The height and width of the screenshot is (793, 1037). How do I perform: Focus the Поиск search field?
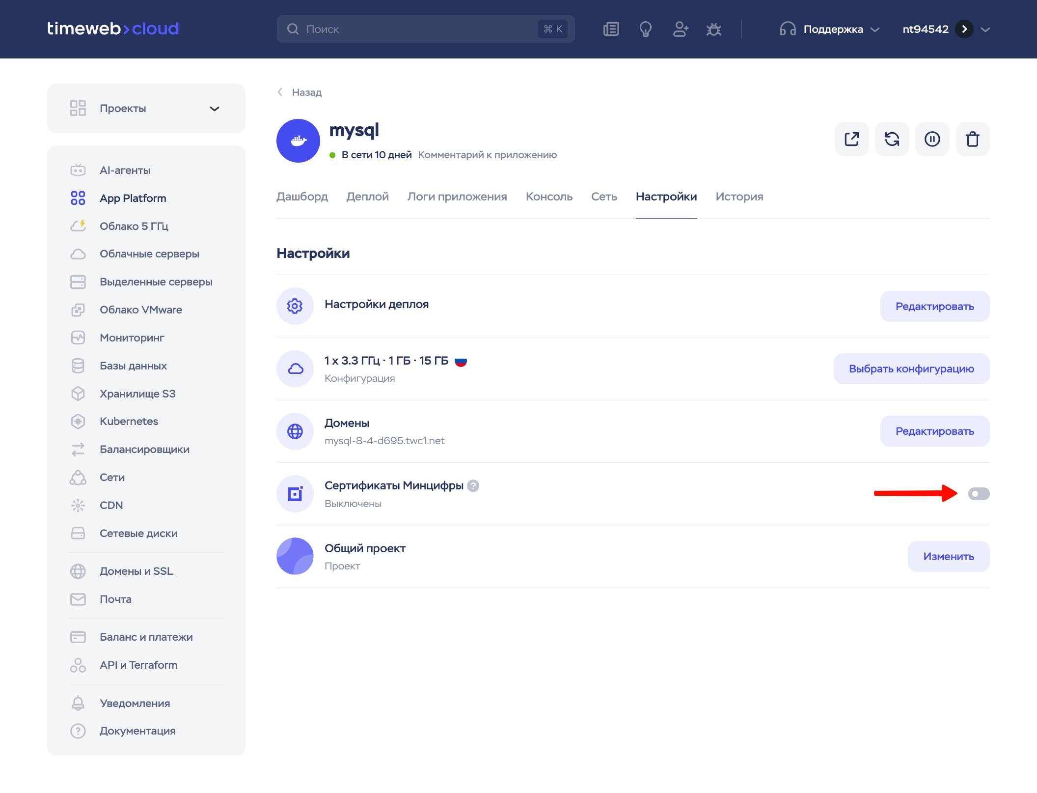pyautogui.click(x=426, y=29)
